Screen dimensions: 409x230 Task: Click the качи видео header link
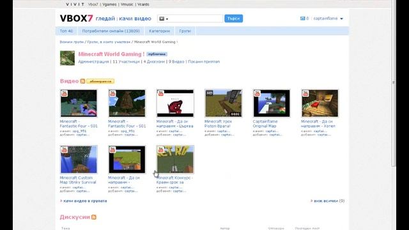pos(135,19)
